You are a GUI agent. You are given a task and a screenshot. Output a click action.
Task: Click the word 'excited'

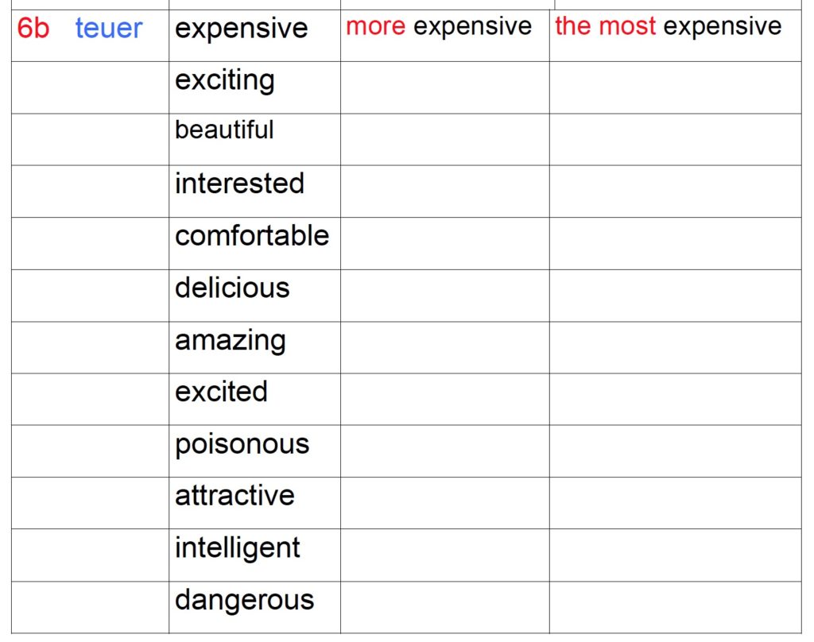[x=221, y=392]
